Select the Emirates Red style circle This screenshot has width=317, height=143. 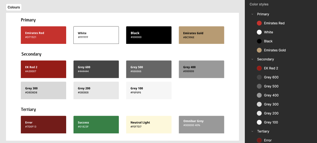259,23
